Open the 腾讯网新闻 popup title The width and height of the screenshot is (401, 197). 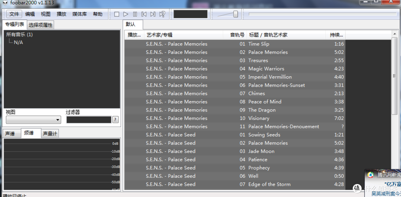tap(389, 175)
